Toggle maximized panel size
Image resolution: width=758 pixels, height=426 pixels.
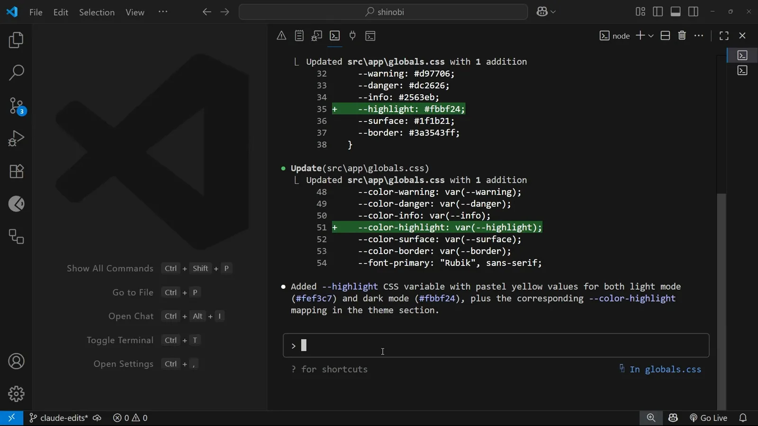[x=724, y=35]
